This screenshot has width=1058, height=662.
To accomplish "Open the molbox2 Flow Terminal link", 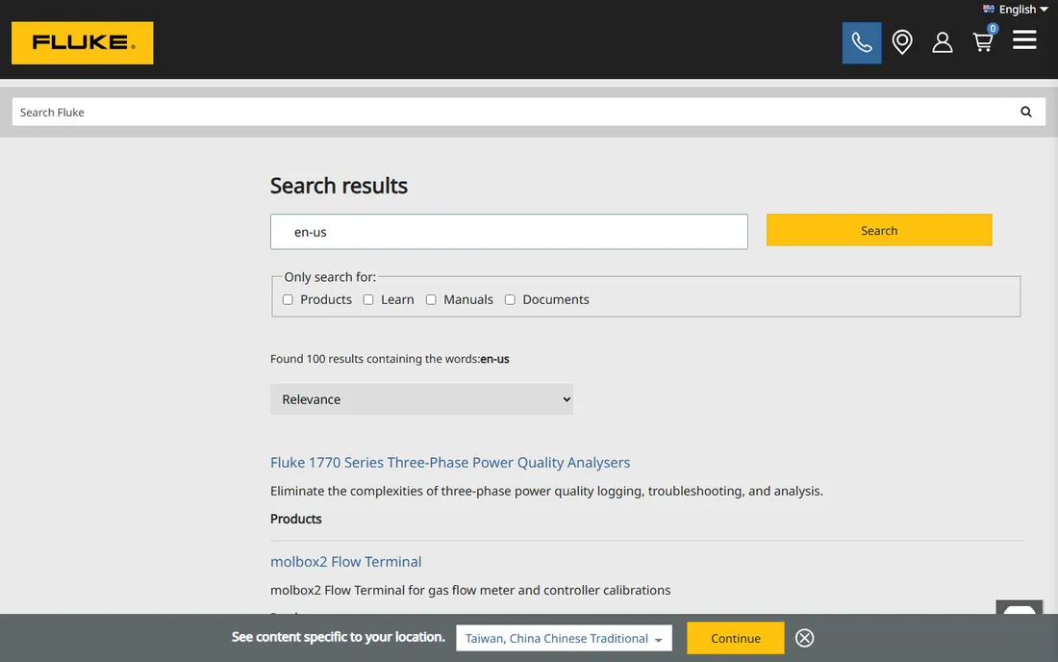I will [x=345, y=562].
